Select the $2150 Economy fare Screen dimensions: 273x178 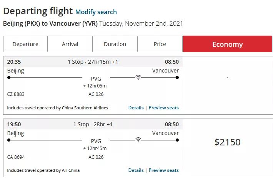coord(227,142)
